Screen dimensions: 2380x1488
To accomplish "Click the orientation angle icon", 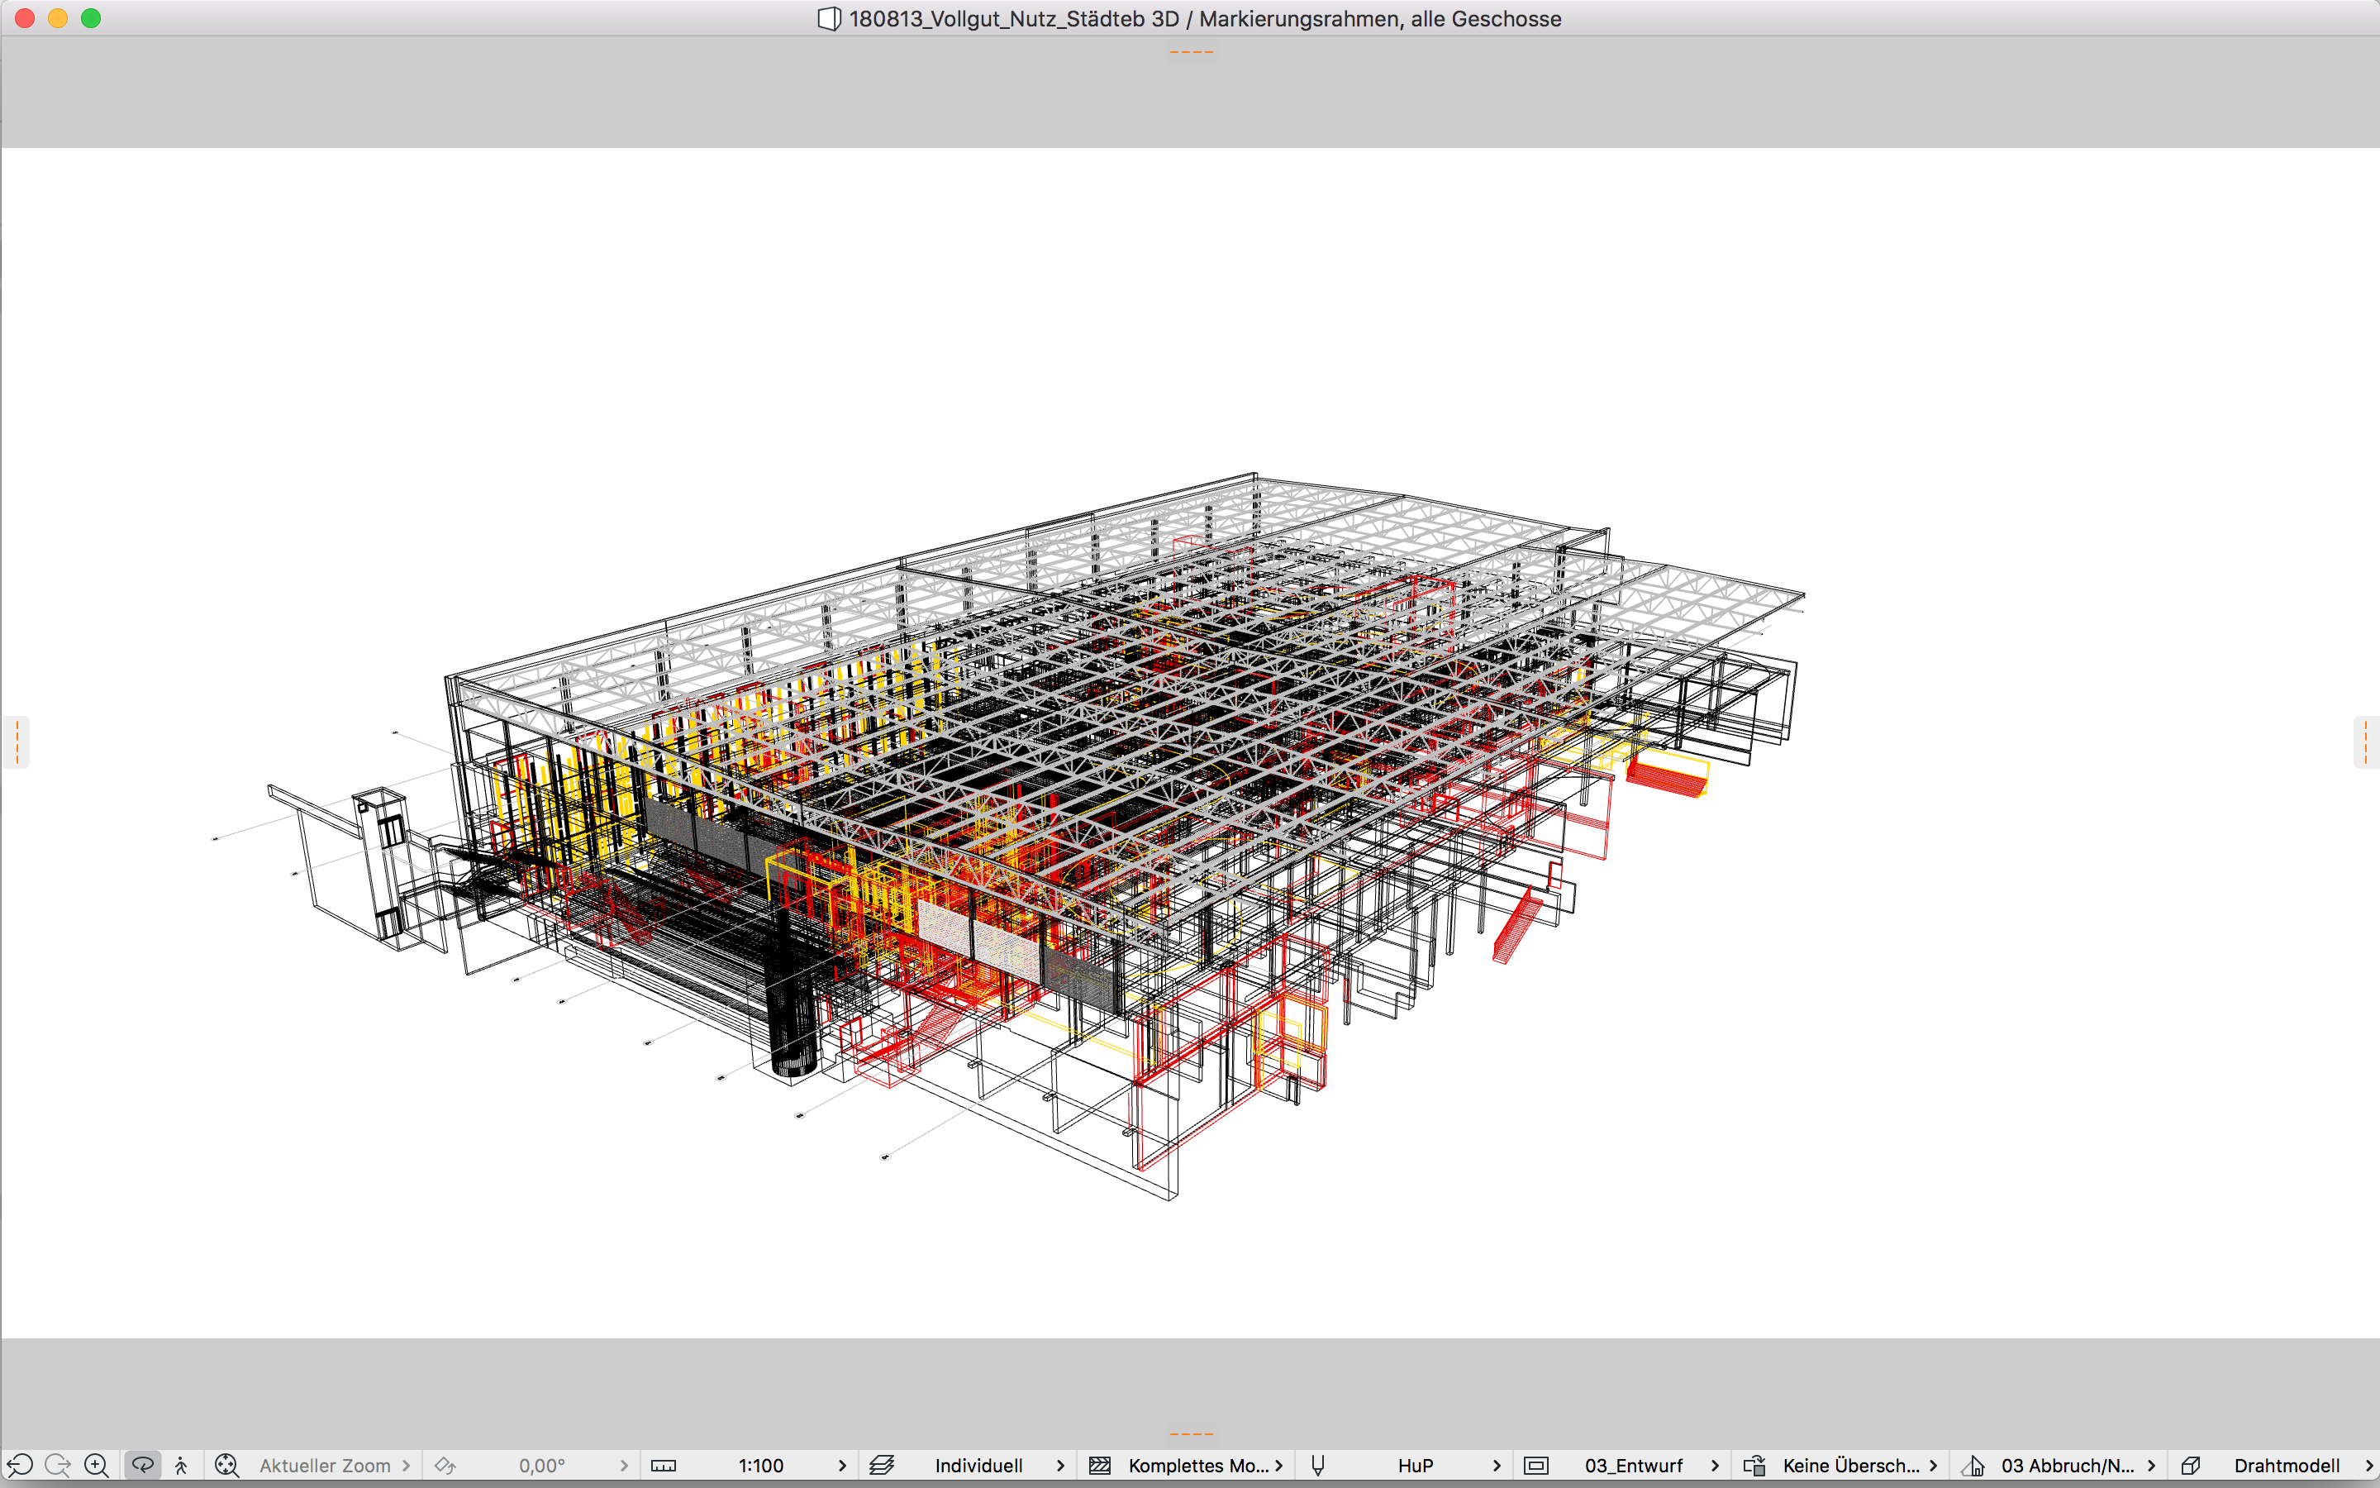I will (445, 1466).
